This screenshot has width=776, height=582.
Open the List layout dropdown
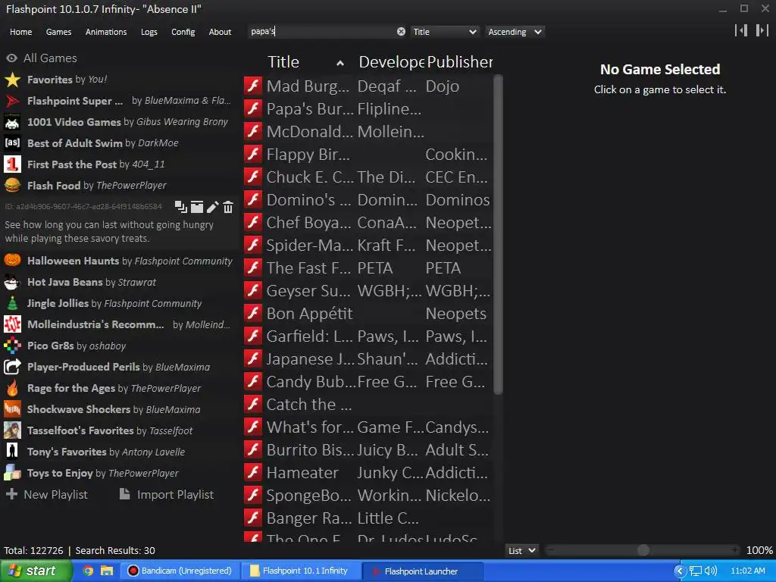[x=521, y=550]
